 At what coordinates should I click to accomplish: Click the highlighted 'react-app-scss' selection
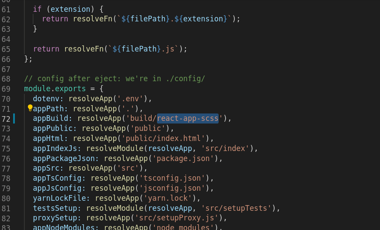click(x=188, y=119)
